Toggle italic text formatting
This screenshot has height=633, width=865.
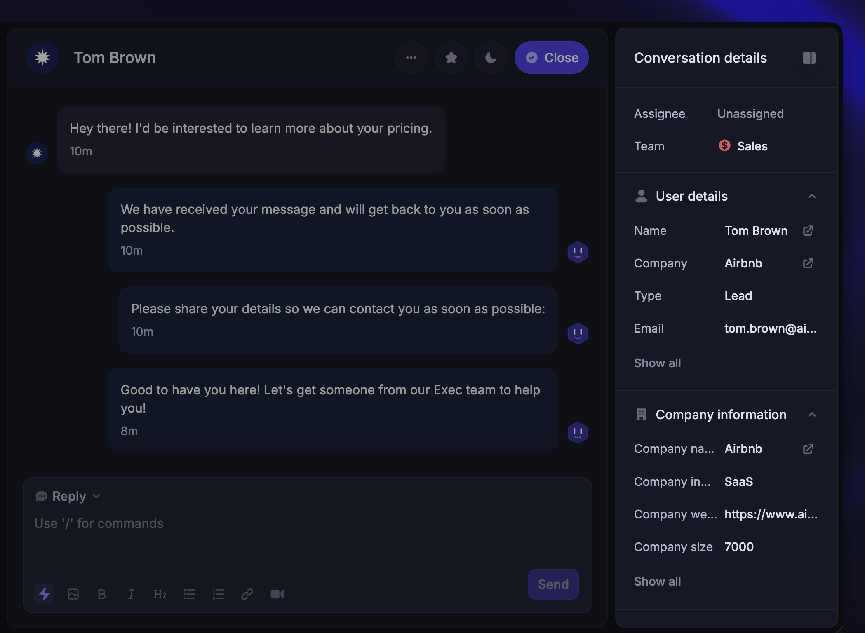tap(131, 594)
